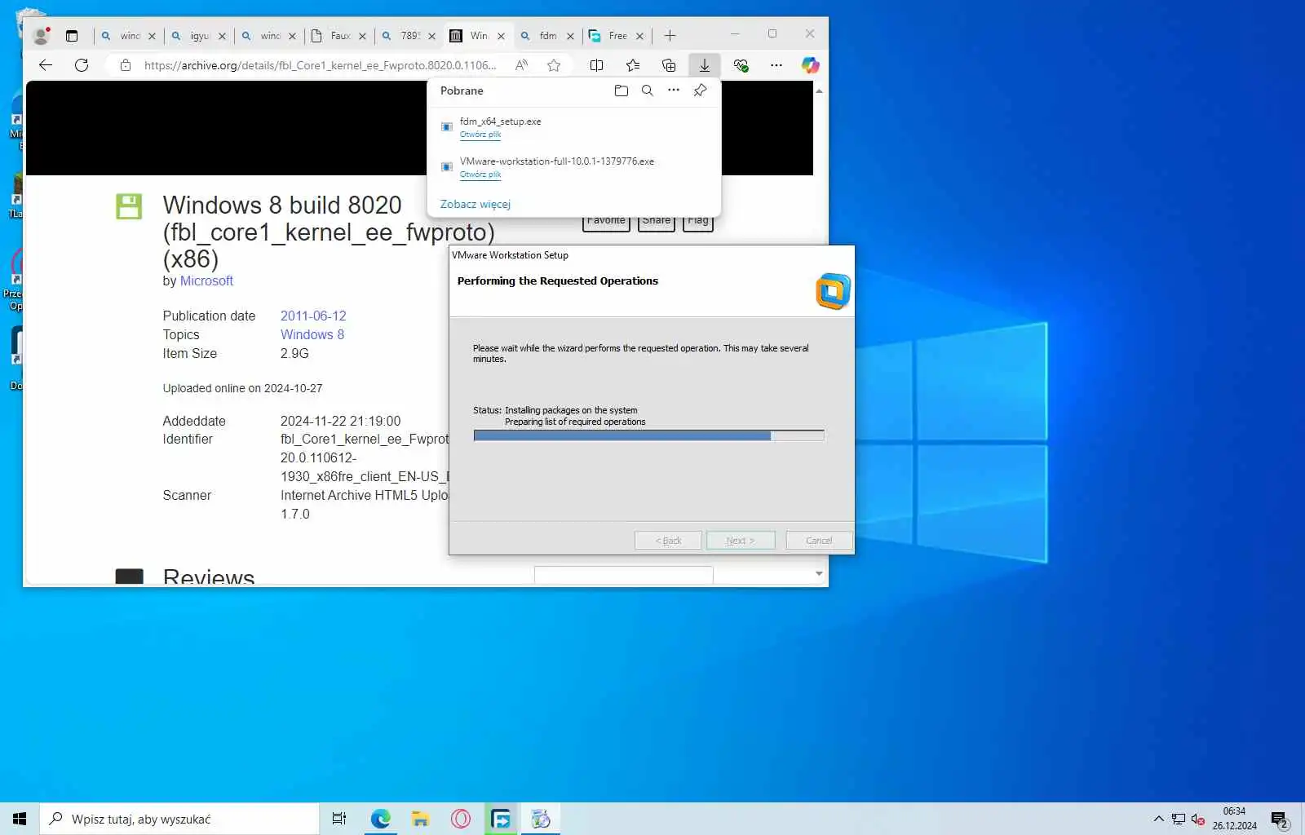The height and width of the screenshot is (835, 1305).
Task: Click the "Windows 8 build 8020" page title
Action: [x=329, y=232]
